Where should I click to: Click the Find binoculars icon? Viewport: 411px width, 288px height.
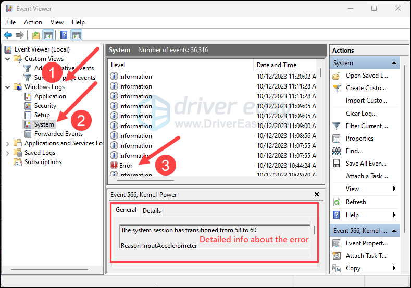click(337, 151)
